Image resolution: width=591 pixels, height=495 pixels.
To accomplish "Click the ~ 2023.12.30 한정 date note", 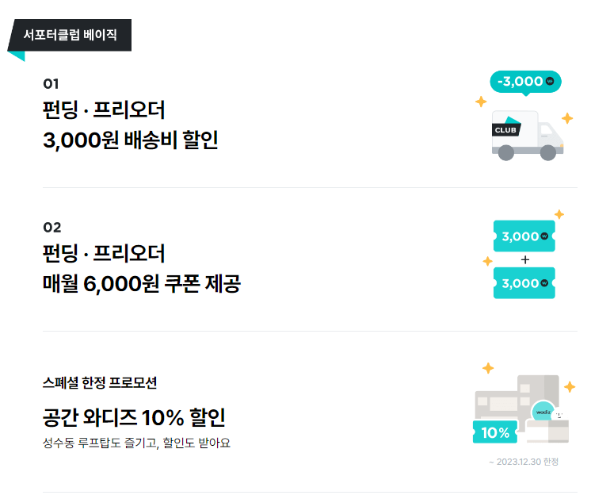I will coord(524,462).
